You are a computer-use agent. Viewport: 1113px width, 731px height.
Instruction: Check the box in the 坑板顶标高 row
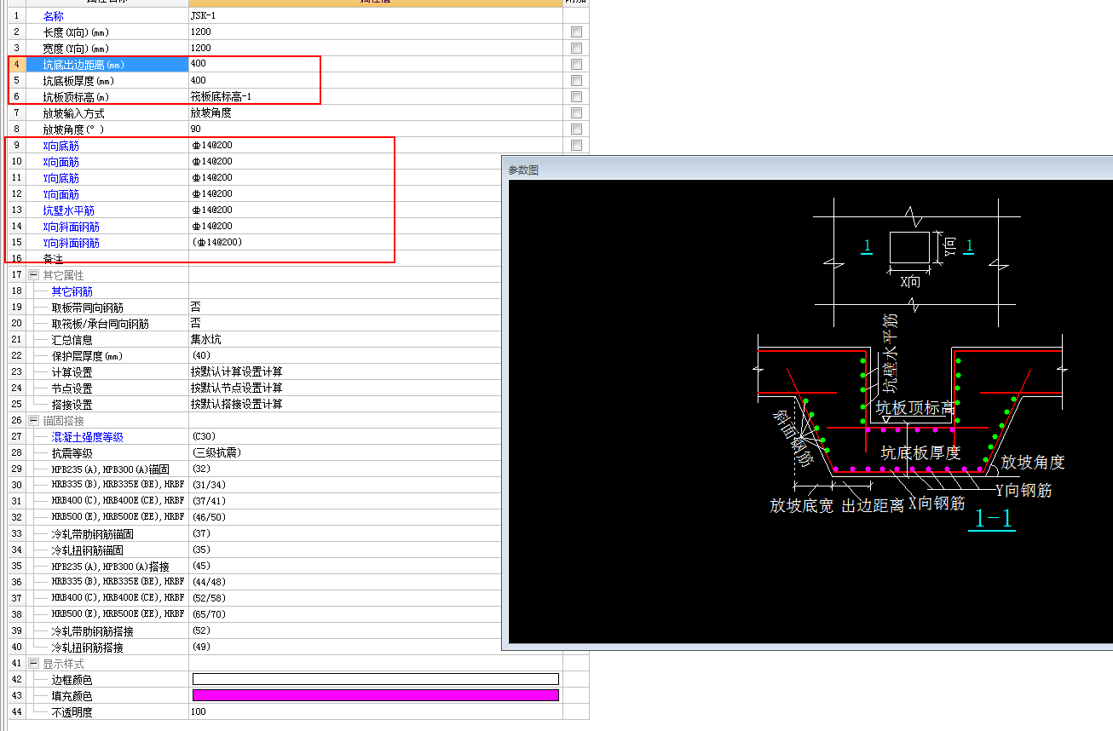pyautogui.click(x=577, y=96)
